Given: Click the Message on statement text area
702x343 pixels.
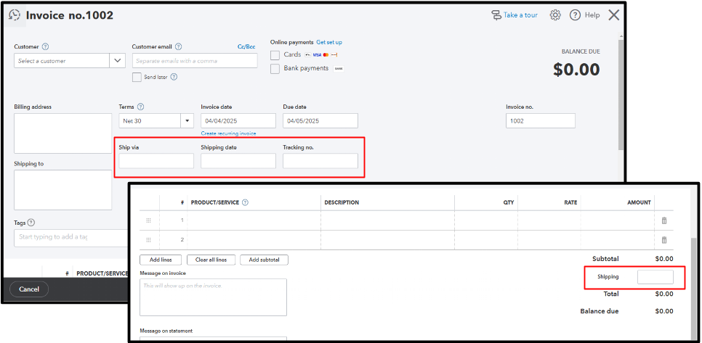Looking at the screenshot, I should coord(213,339).
